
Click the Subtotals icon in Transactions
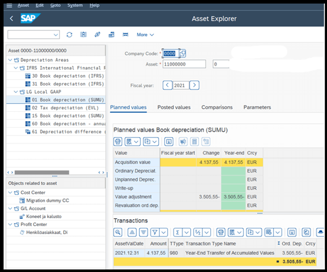pyautogui.click(x=198, y=232)
